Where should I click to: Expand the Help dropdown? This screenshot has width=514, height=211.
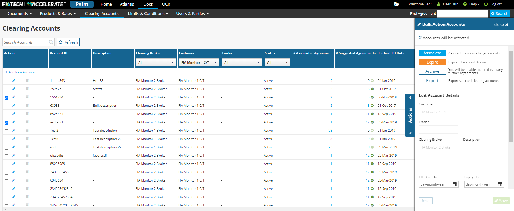tap(474, 4)
